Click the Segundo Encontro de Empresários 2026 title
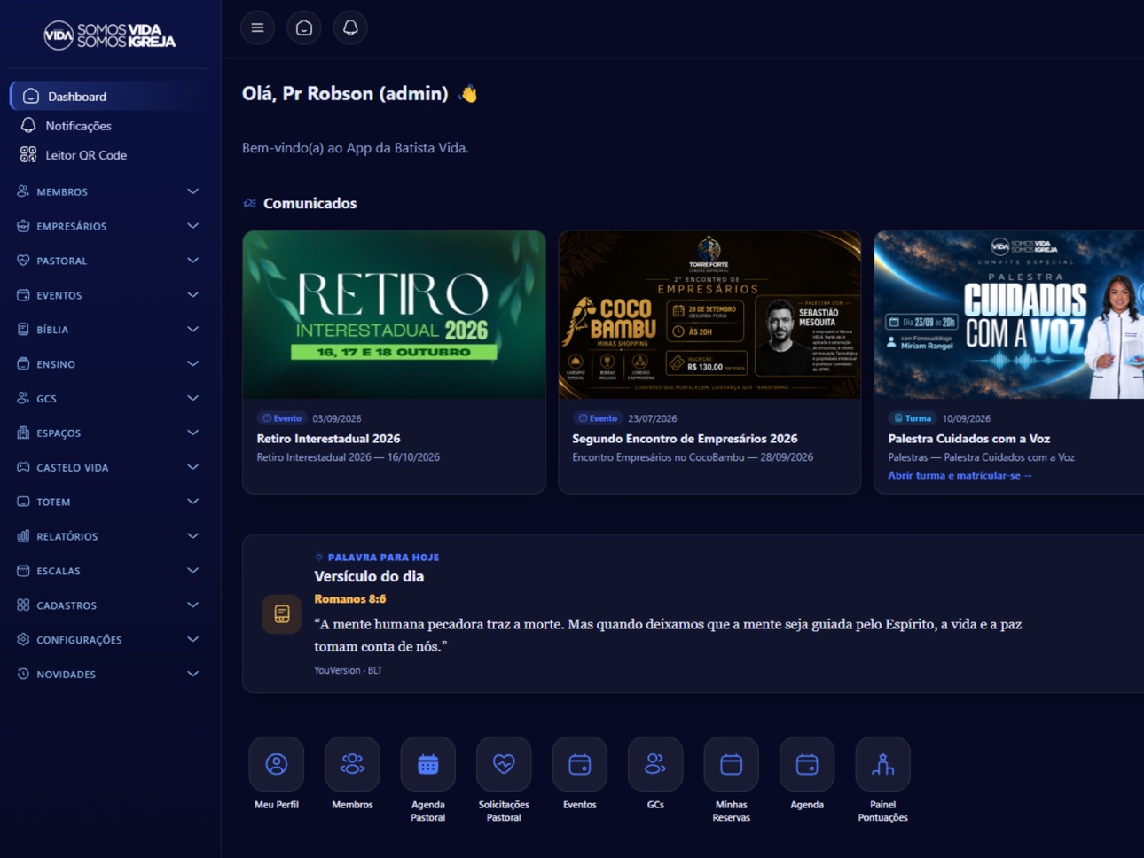The image size is (1144, 858). point(685,439)
